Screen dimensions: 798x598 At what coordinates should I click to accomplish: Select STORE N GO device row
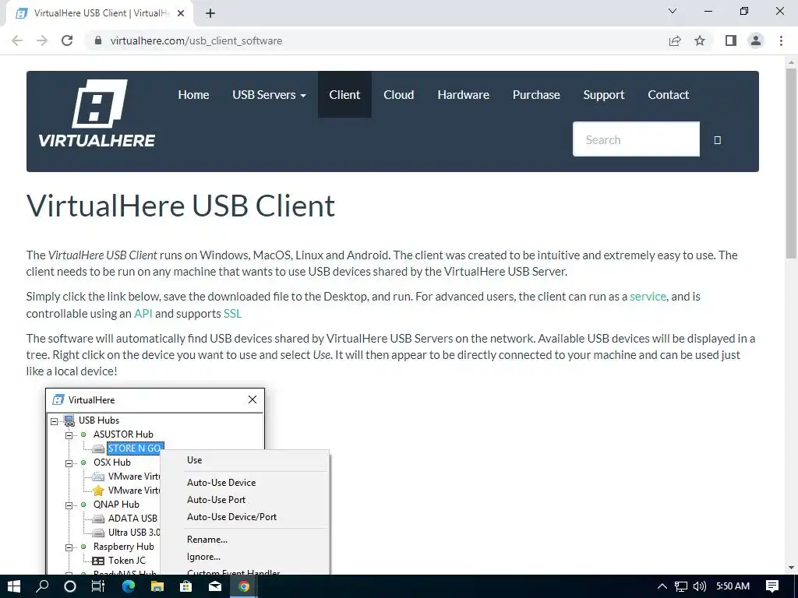(136, 448)
